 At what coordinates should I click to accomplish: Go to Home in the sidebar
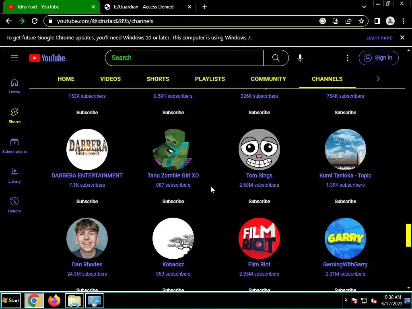point(14,86)
